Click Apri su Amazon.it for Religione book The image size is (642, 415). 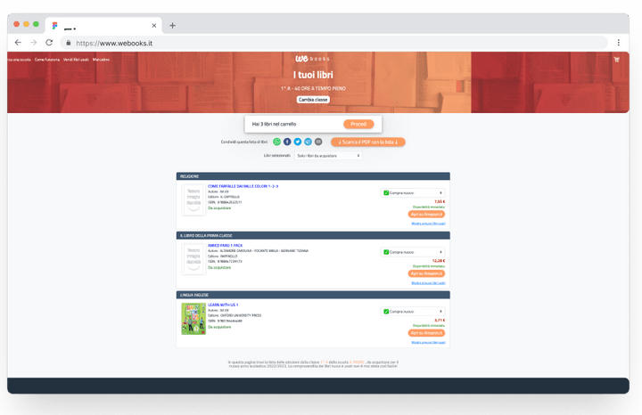[426, 215]
